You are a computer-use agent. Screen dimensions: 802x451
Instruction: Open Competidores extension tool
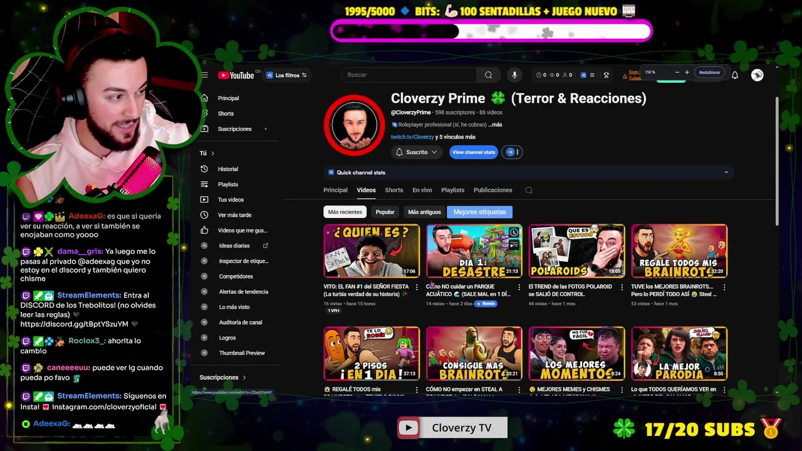point(236,276)
